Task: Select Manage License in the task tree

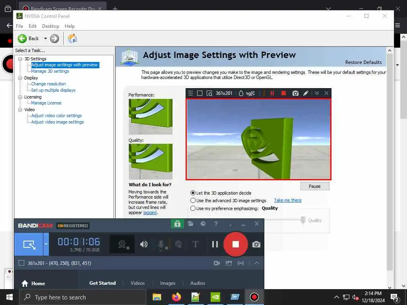Action: [46, 103]
